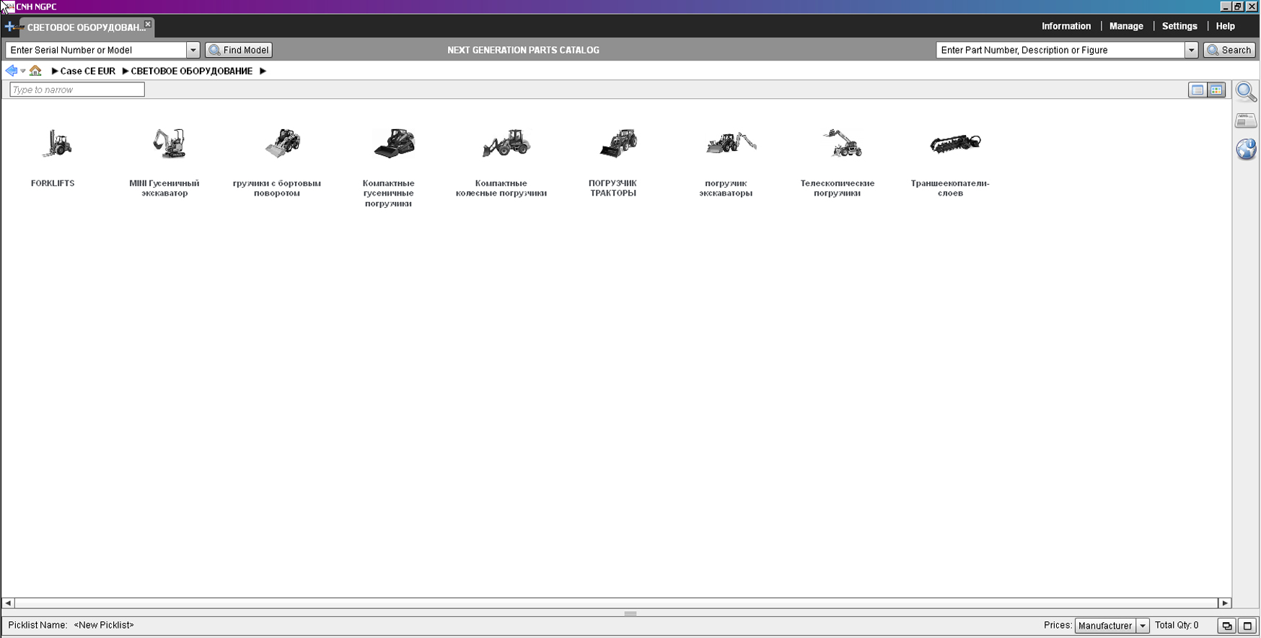Maximize the picklist panel
The width and height of the screenshot is (1261, 638).
[x=1247, y=626]
